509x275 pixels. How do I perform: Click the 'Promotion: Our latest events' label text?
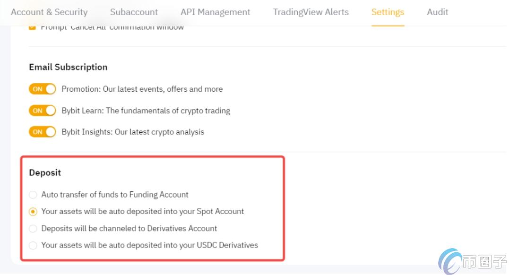pos(142,89)
